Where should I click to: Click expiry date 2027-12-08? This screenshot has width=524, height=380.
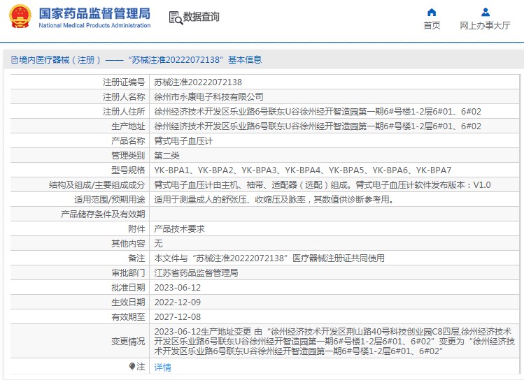click(x=178, y=317)
